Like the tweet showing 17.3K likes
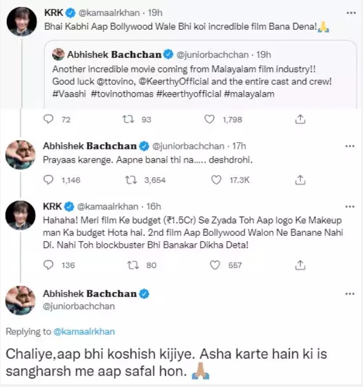Image resolution: width=363 pixels, height=387 pixels. pos(216,180)
